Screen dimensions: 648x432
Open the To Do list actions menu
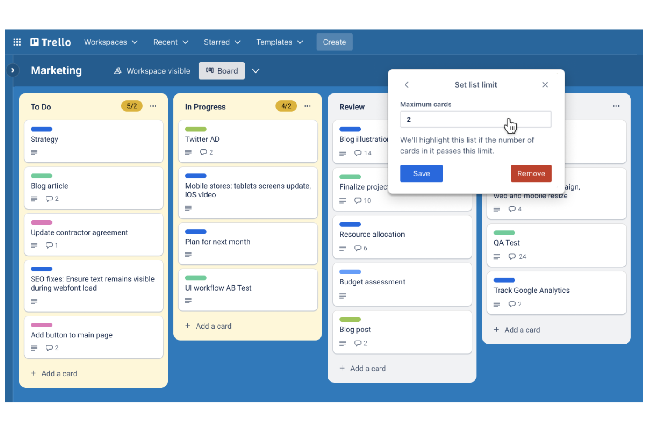[x=153, y=106]
